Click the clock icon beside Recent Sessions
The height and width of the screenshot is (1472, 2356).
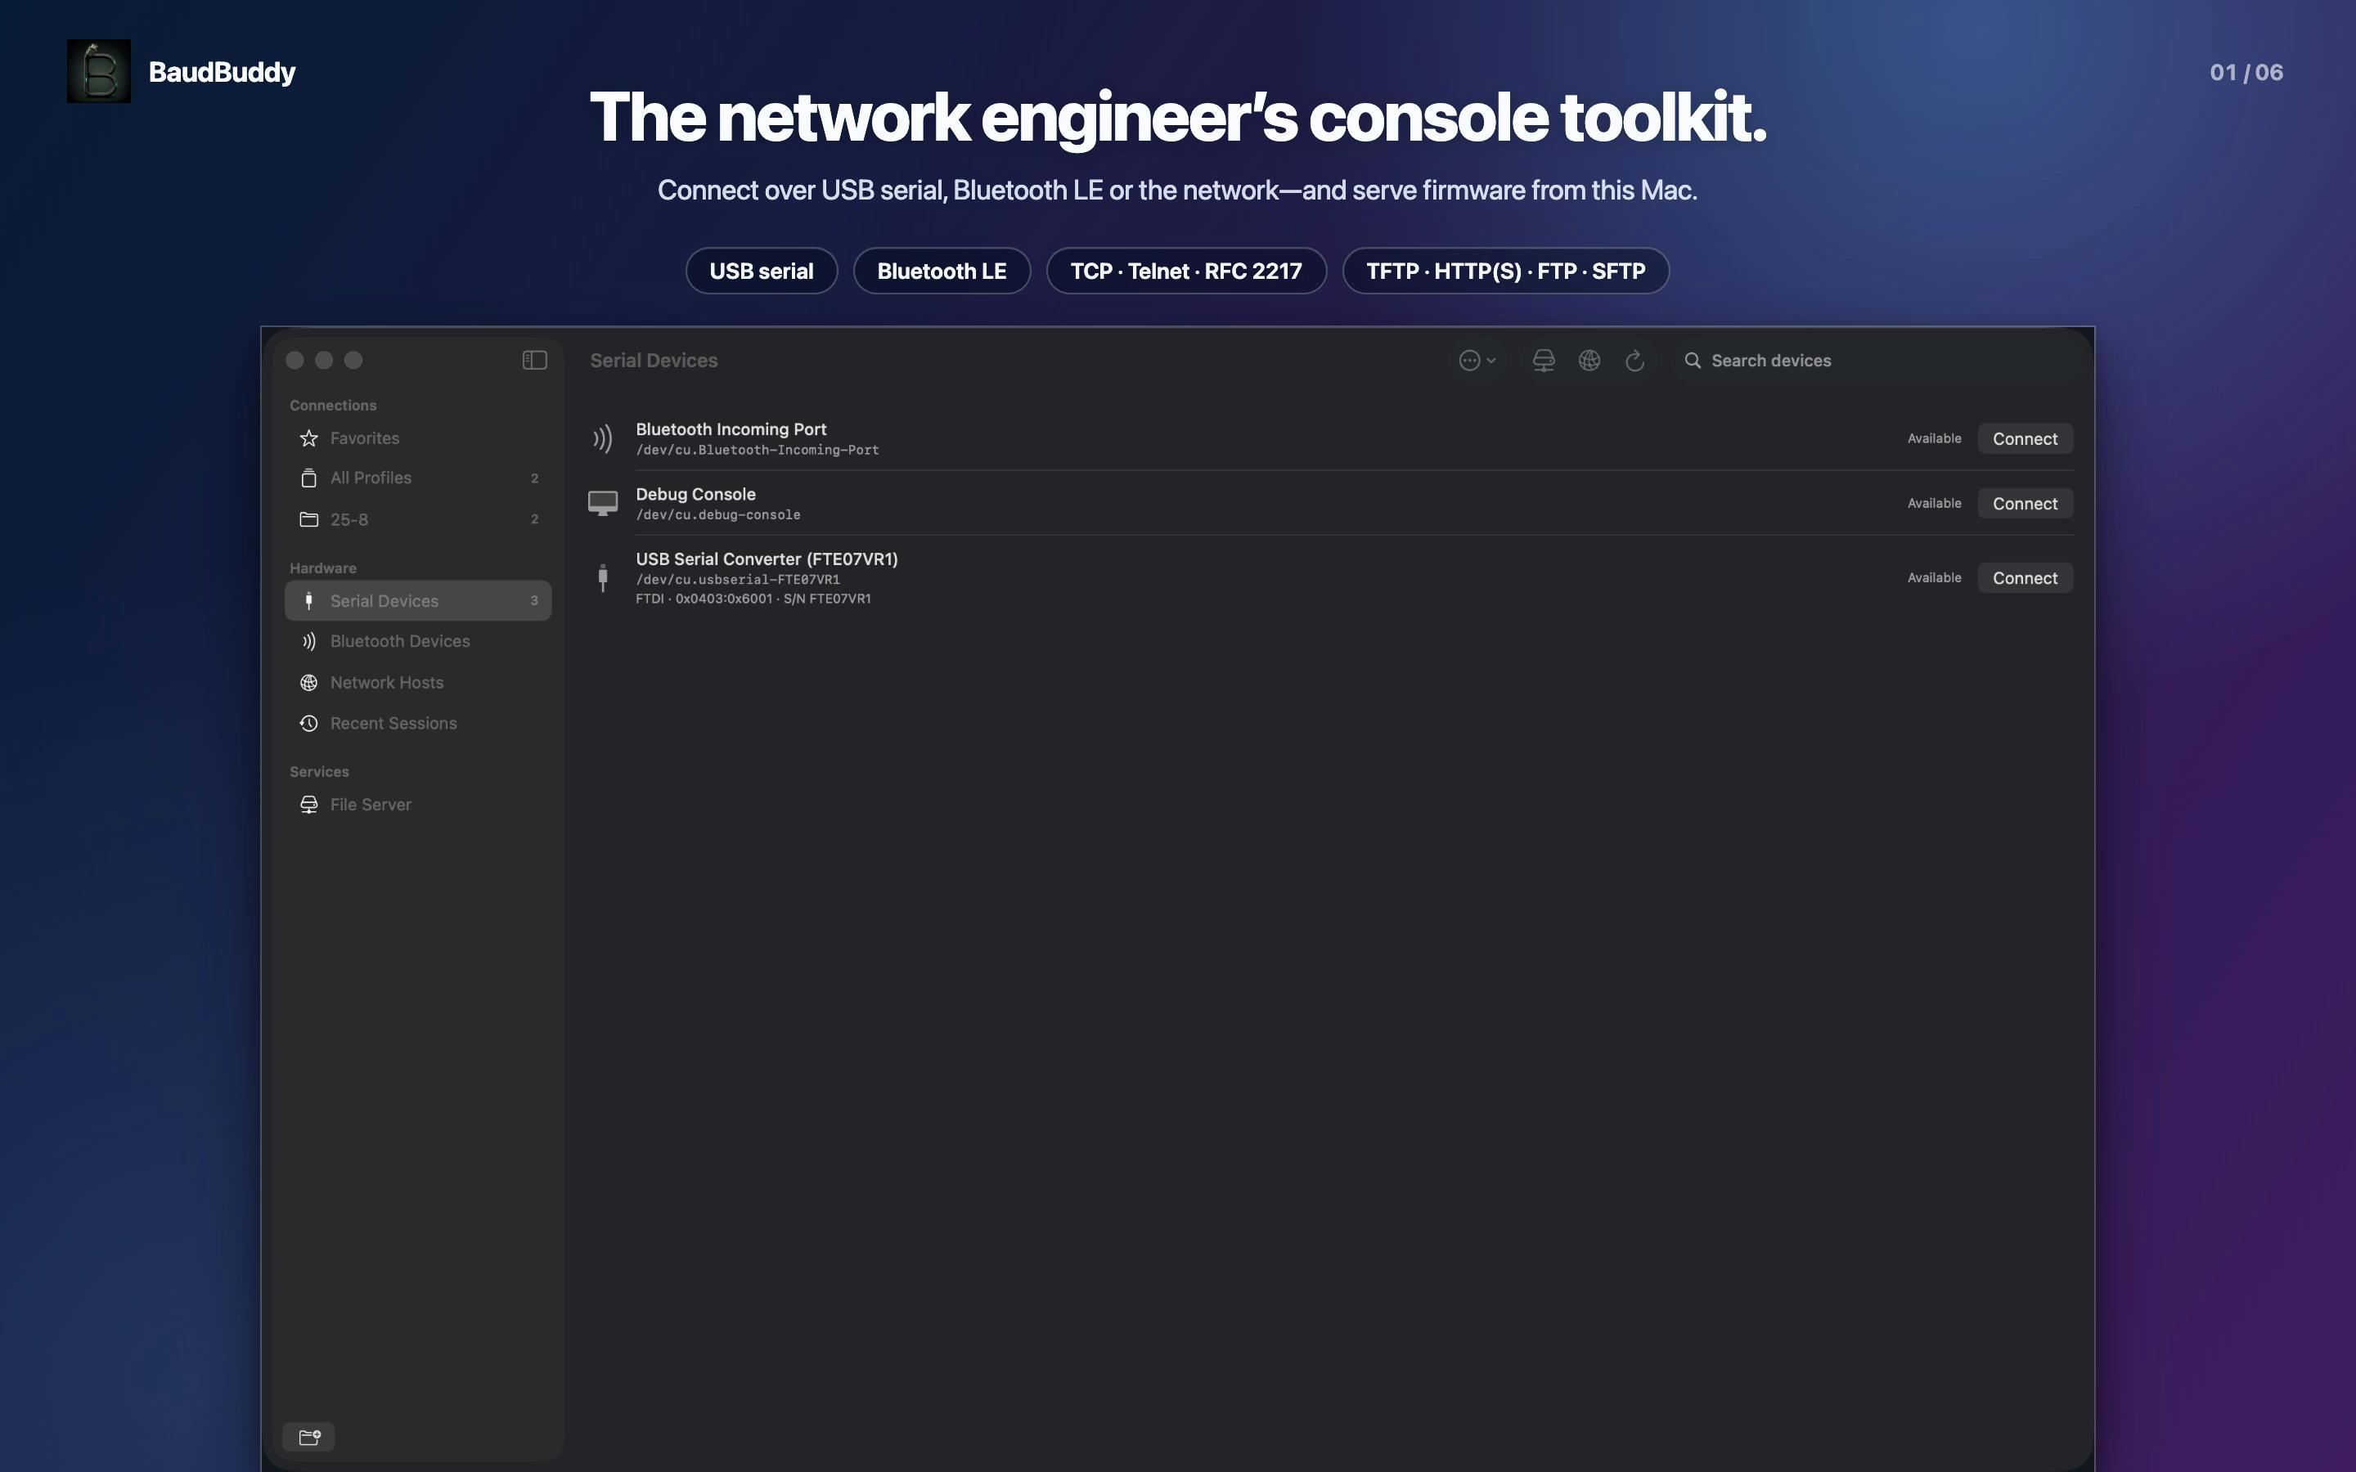click(308, 724)
